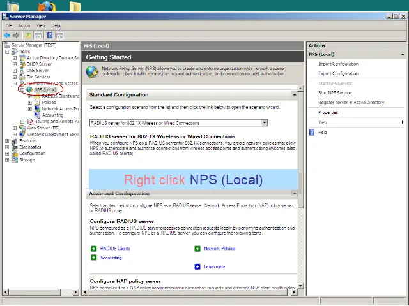Viewport: 409px width, 306px height.
Task: Select RADIUS Clients and Servers tree item
Action: [x=60, y=96]
